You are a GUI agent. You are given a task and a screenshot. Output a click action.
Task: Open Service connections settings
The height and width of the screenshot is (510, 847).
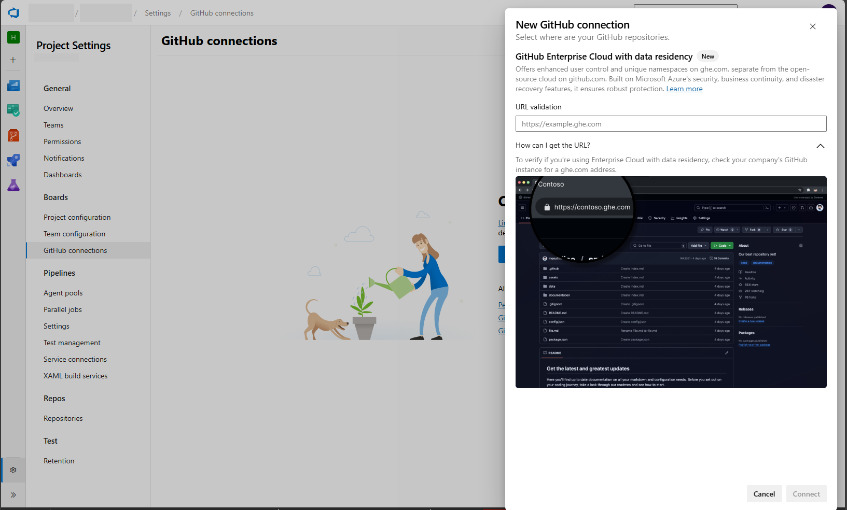point(75,359)
